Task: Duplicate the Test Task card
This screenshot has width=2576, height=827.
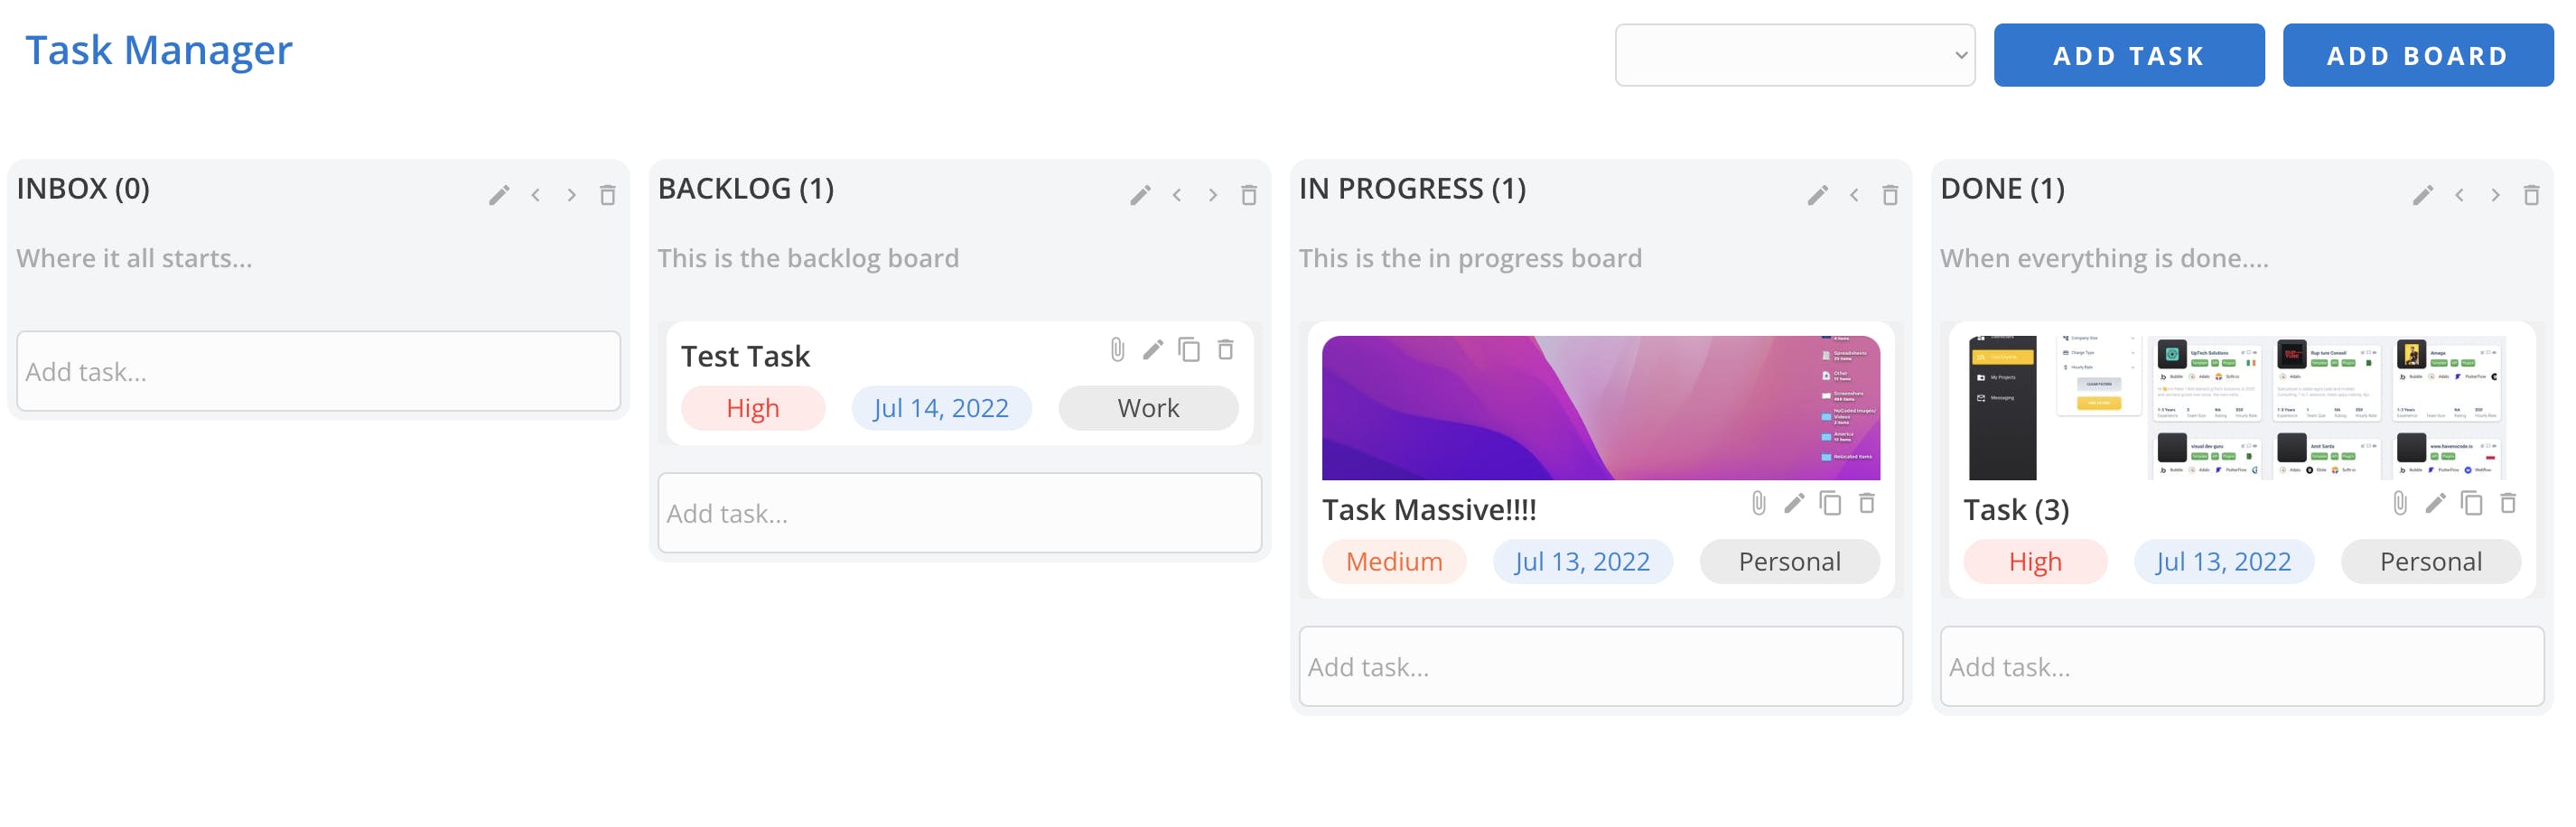Action: (x=1189, y=350)
